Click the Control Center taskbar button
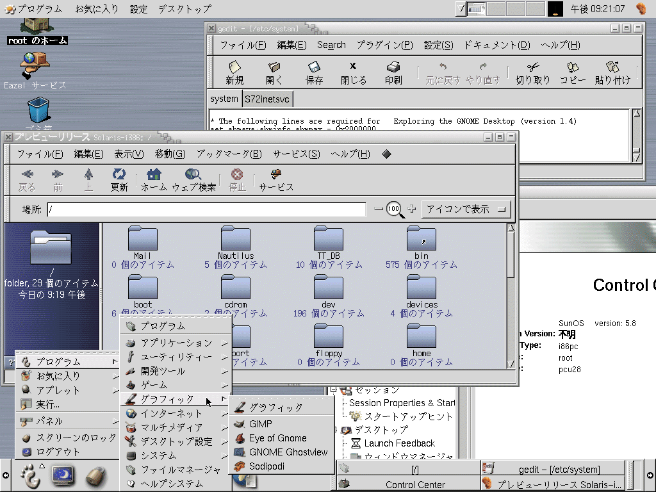The height and width of the screenshot is (492, 656). tap(409, 484)
